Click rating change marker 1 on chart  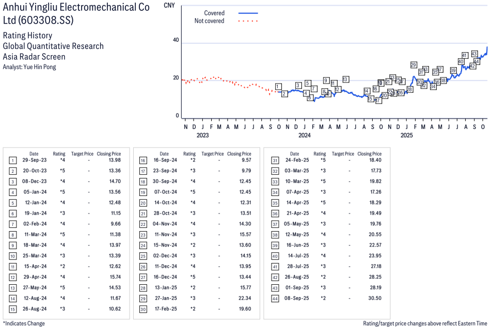278,87
